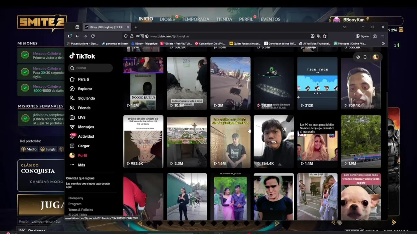The width and height of the screenshot is (417, 234).
Task: Open the Generador de voz TikTok bookmark
Action: (280, 43)
